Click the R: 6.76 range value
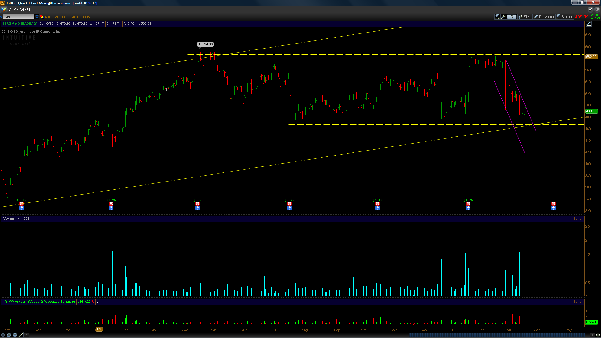The width and height of the screenshot is (601, 338). click(x=129, y=24)
